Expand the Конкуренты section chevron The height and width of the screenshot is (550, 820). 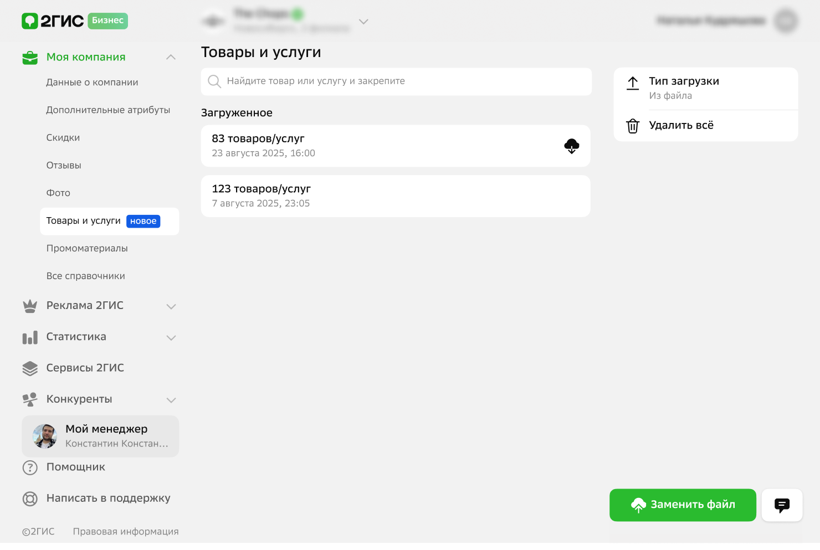(171, 400)
